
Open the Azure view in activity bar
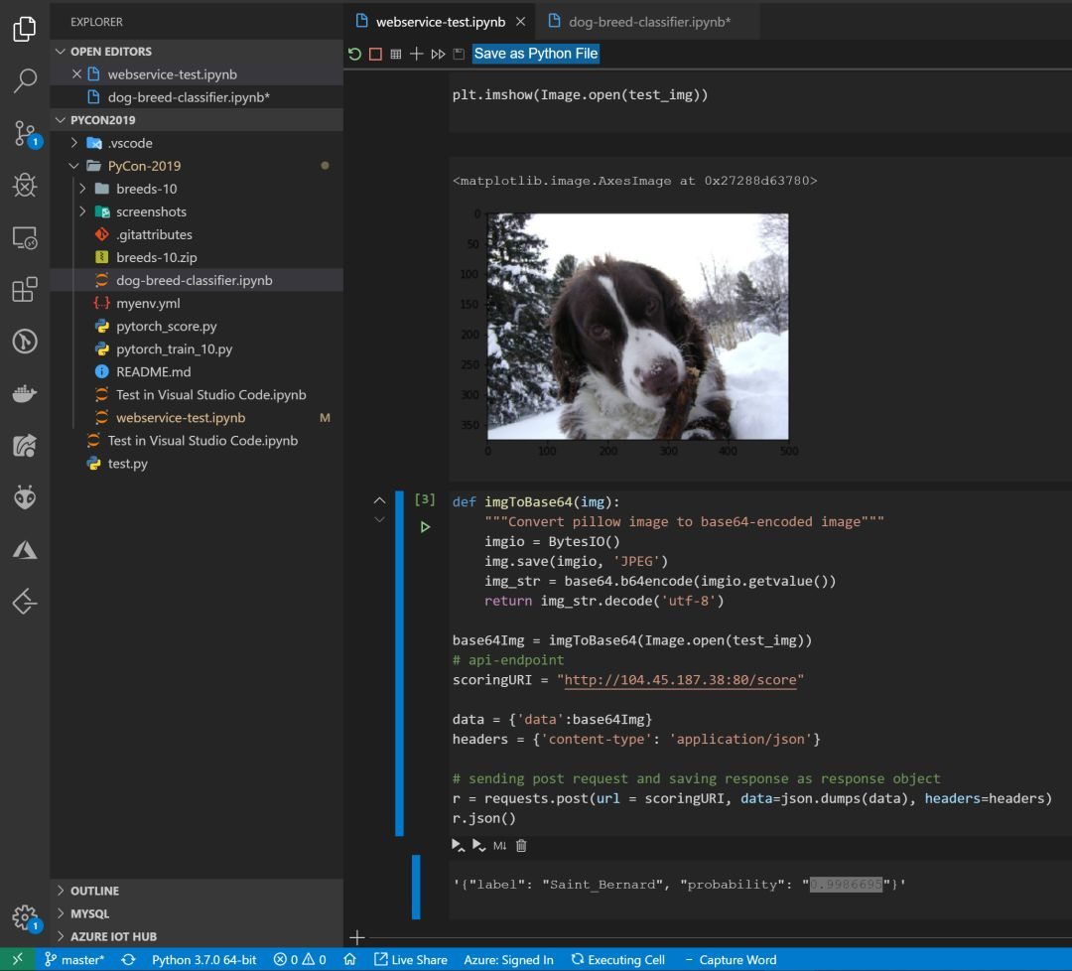pyautogui.click(x=25, y=550)
